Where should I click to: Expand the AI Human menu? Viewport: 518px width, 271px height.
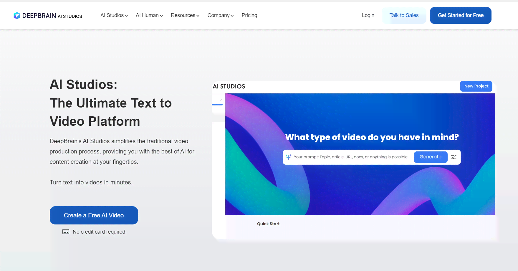(149, 15)
